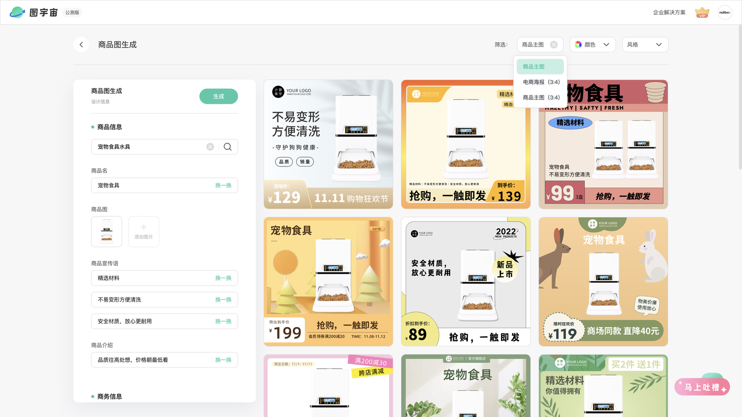Click 换一换 next to 宠物食具 name
The width and height of the screenshot is (742, 417).
point(223,185)
